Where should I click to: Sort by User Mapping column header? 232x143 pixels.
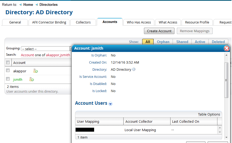click(88, 122)
